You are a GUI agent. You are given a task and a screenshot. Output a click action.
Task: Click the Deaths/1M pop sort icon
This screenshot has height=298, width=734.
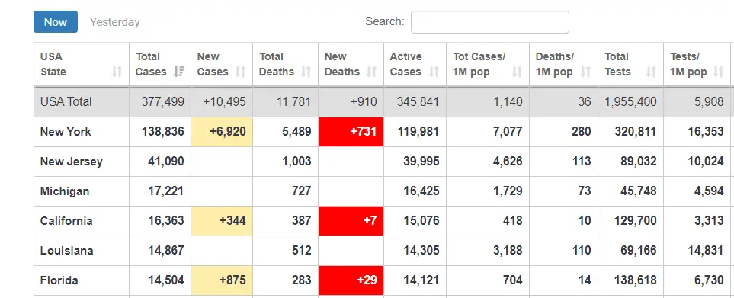585,72
